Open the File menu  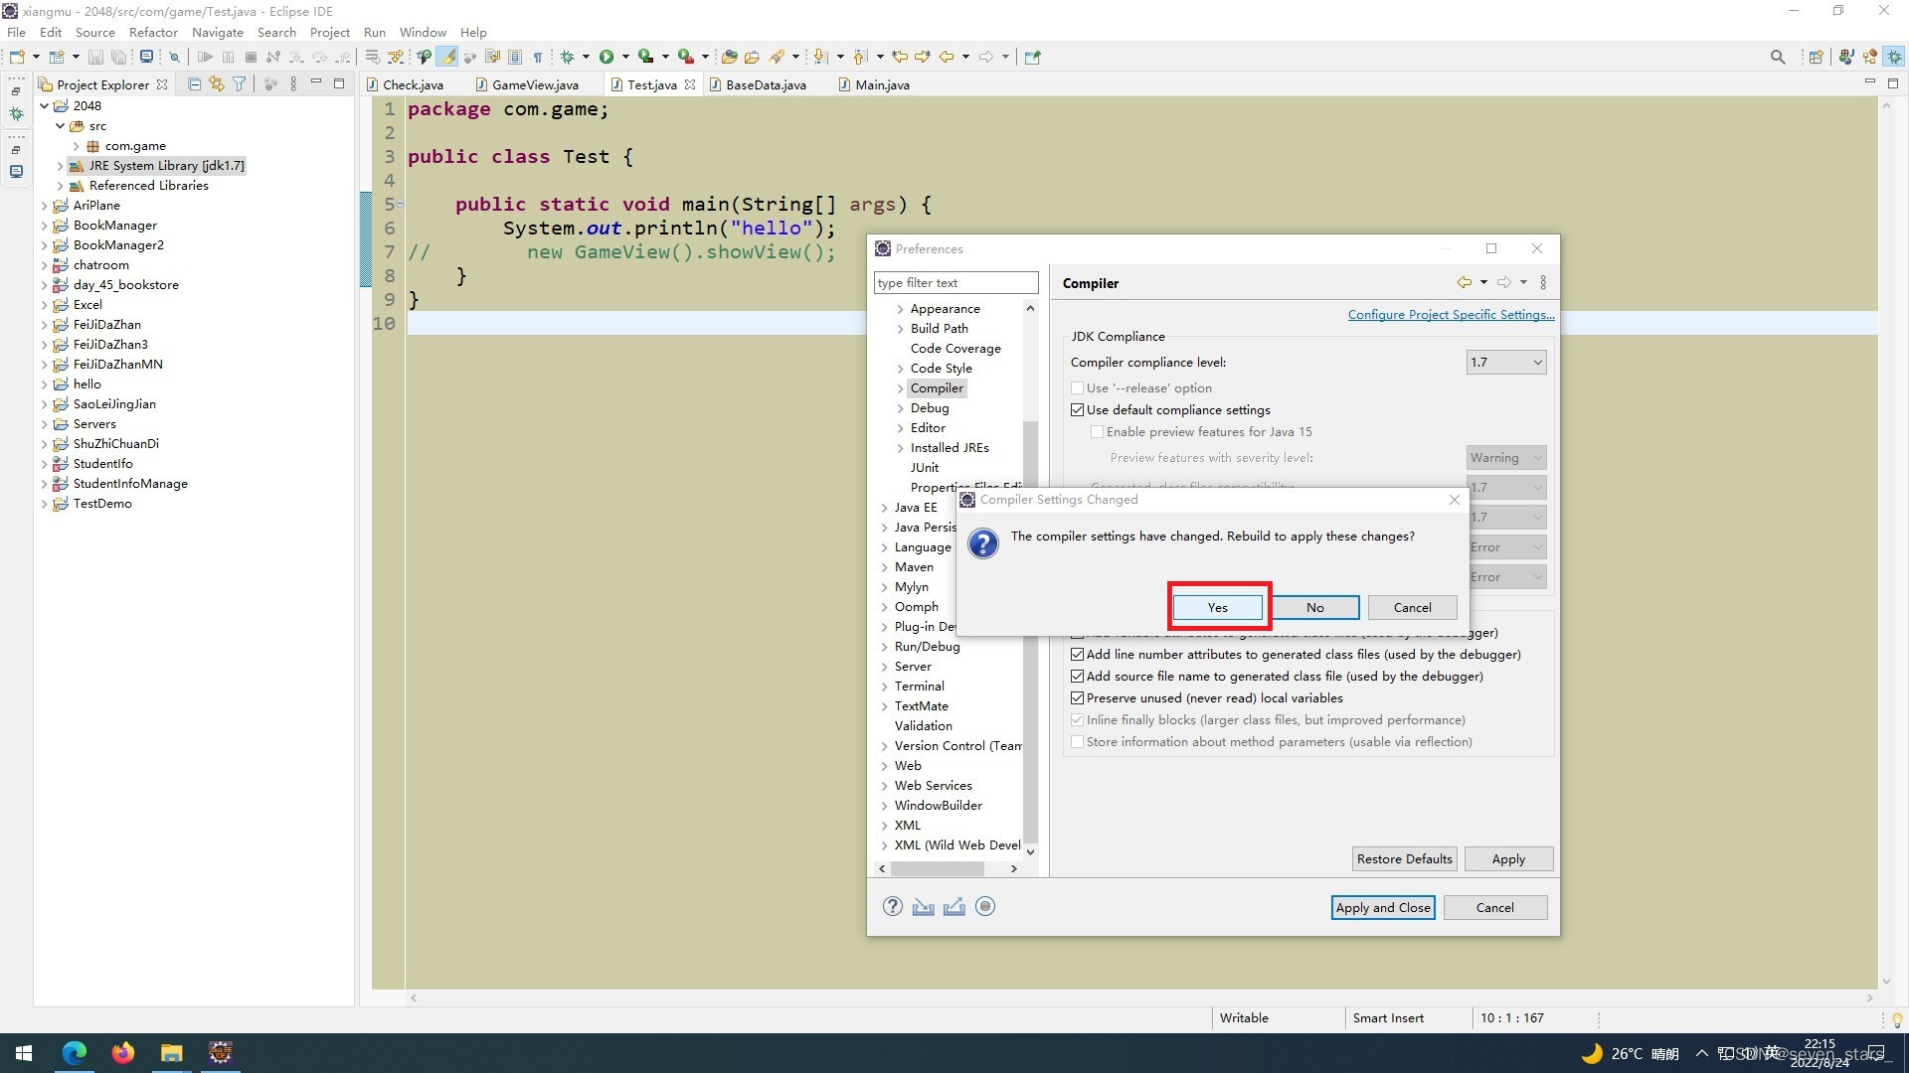point(17,32)
